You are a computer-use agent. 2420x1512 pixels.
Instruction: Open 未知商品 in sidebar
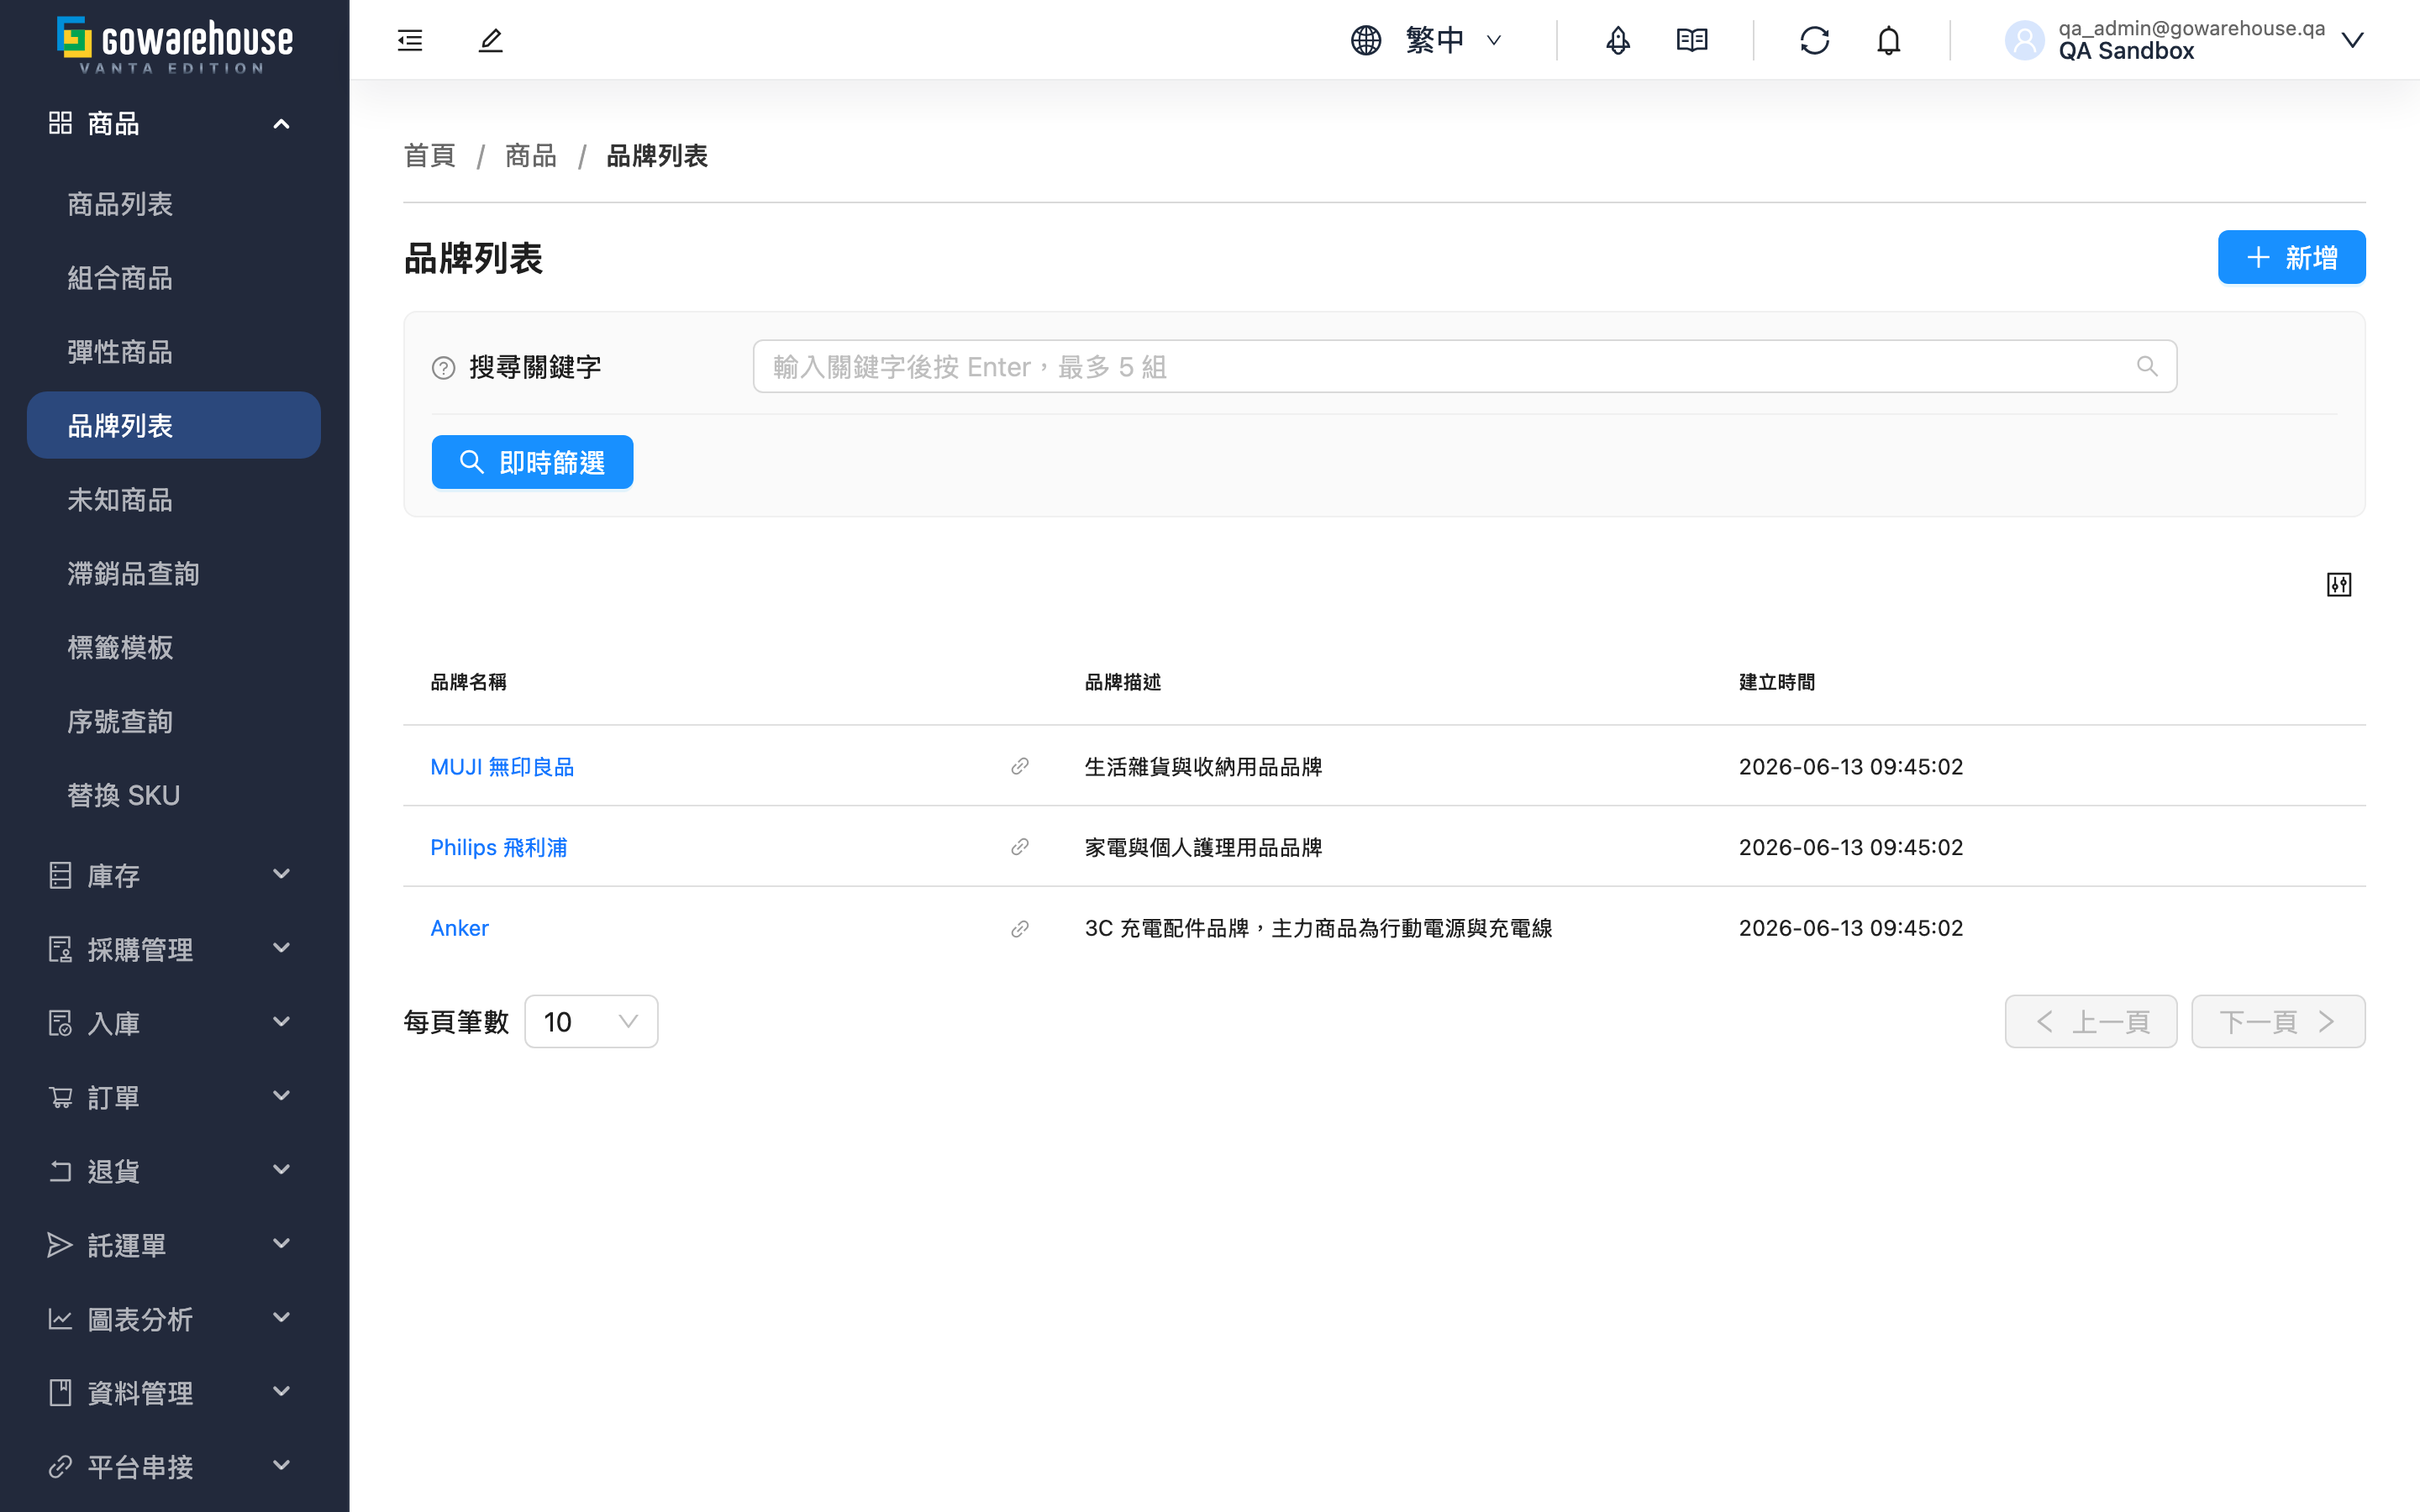(x=174, y=500)
